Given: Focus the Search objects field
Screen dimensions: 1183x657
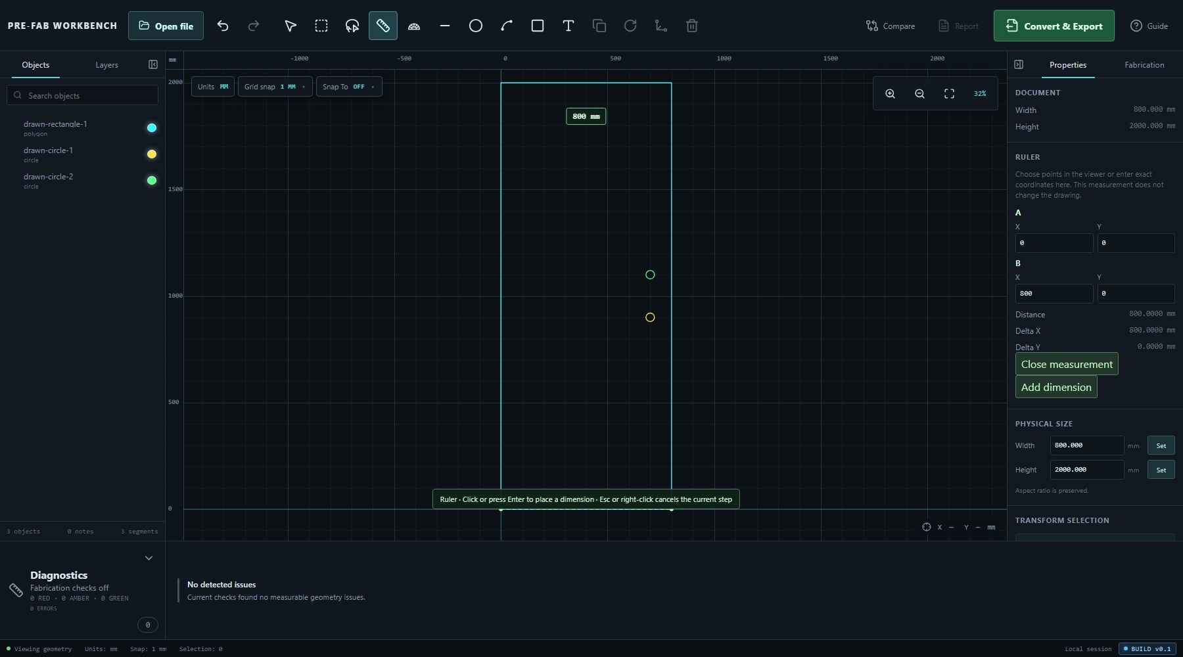Looking at the screenshot, I should coord(83,95).
